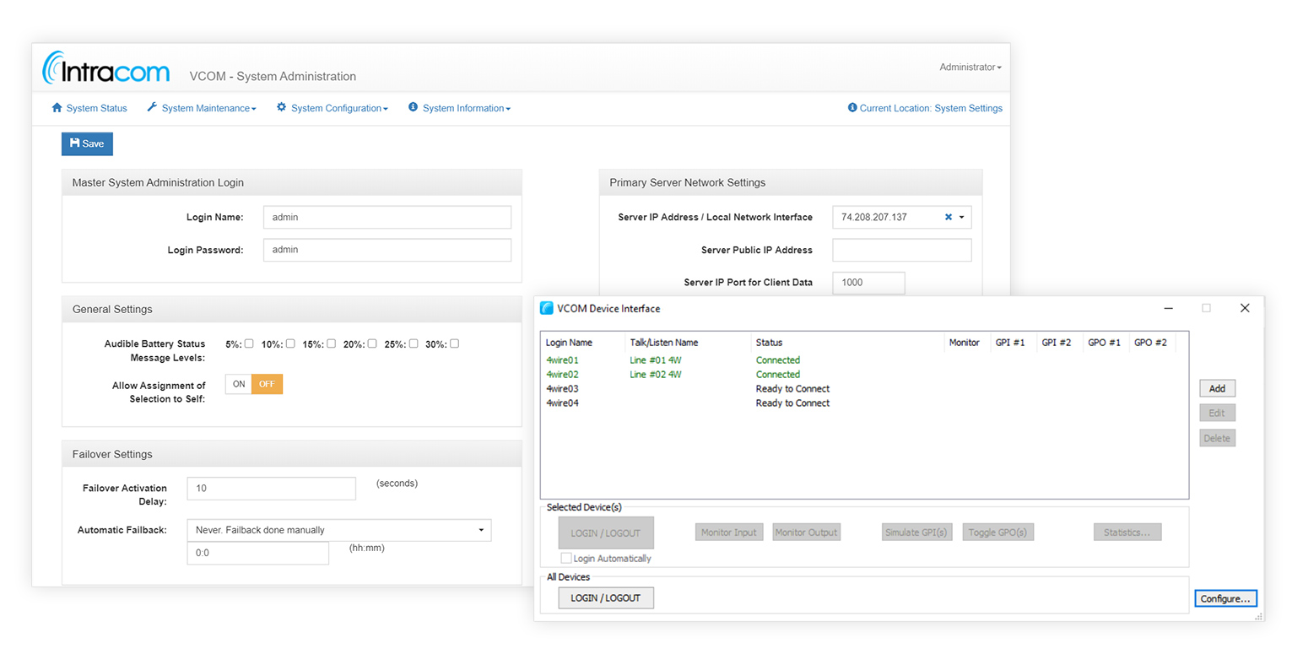Click the System Information info icon
The height and width of the screenshot is (665, 1303).
point(414,107)
